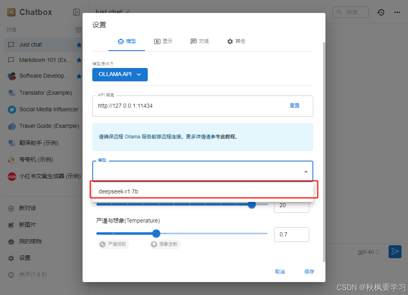This screenshot has width=408, height=295.
Task: Open the OLLAMA API provider dropdown
Action: (x=120, y=74)
